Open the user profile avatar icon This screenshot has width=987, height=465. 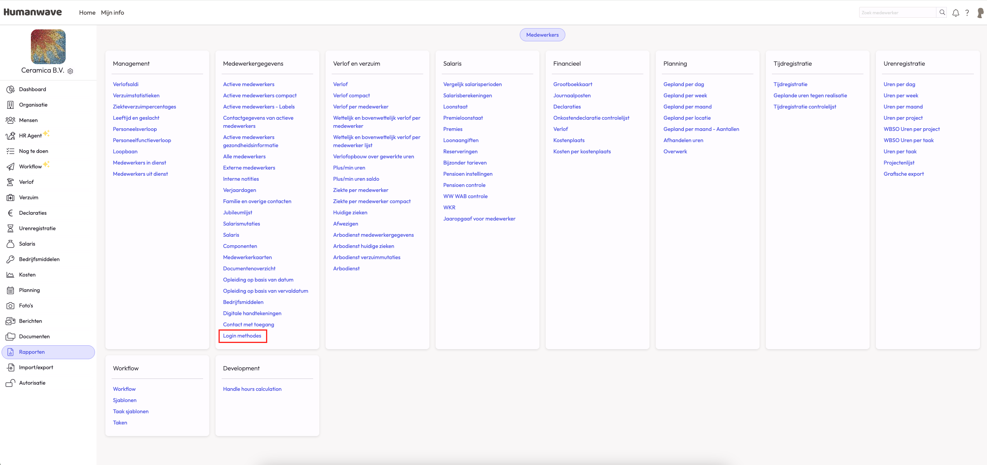click(980, 13)
